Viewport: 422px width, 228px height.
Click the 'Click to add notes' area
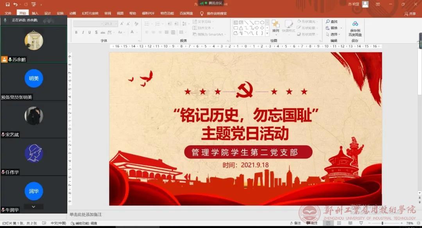[86, 214]
